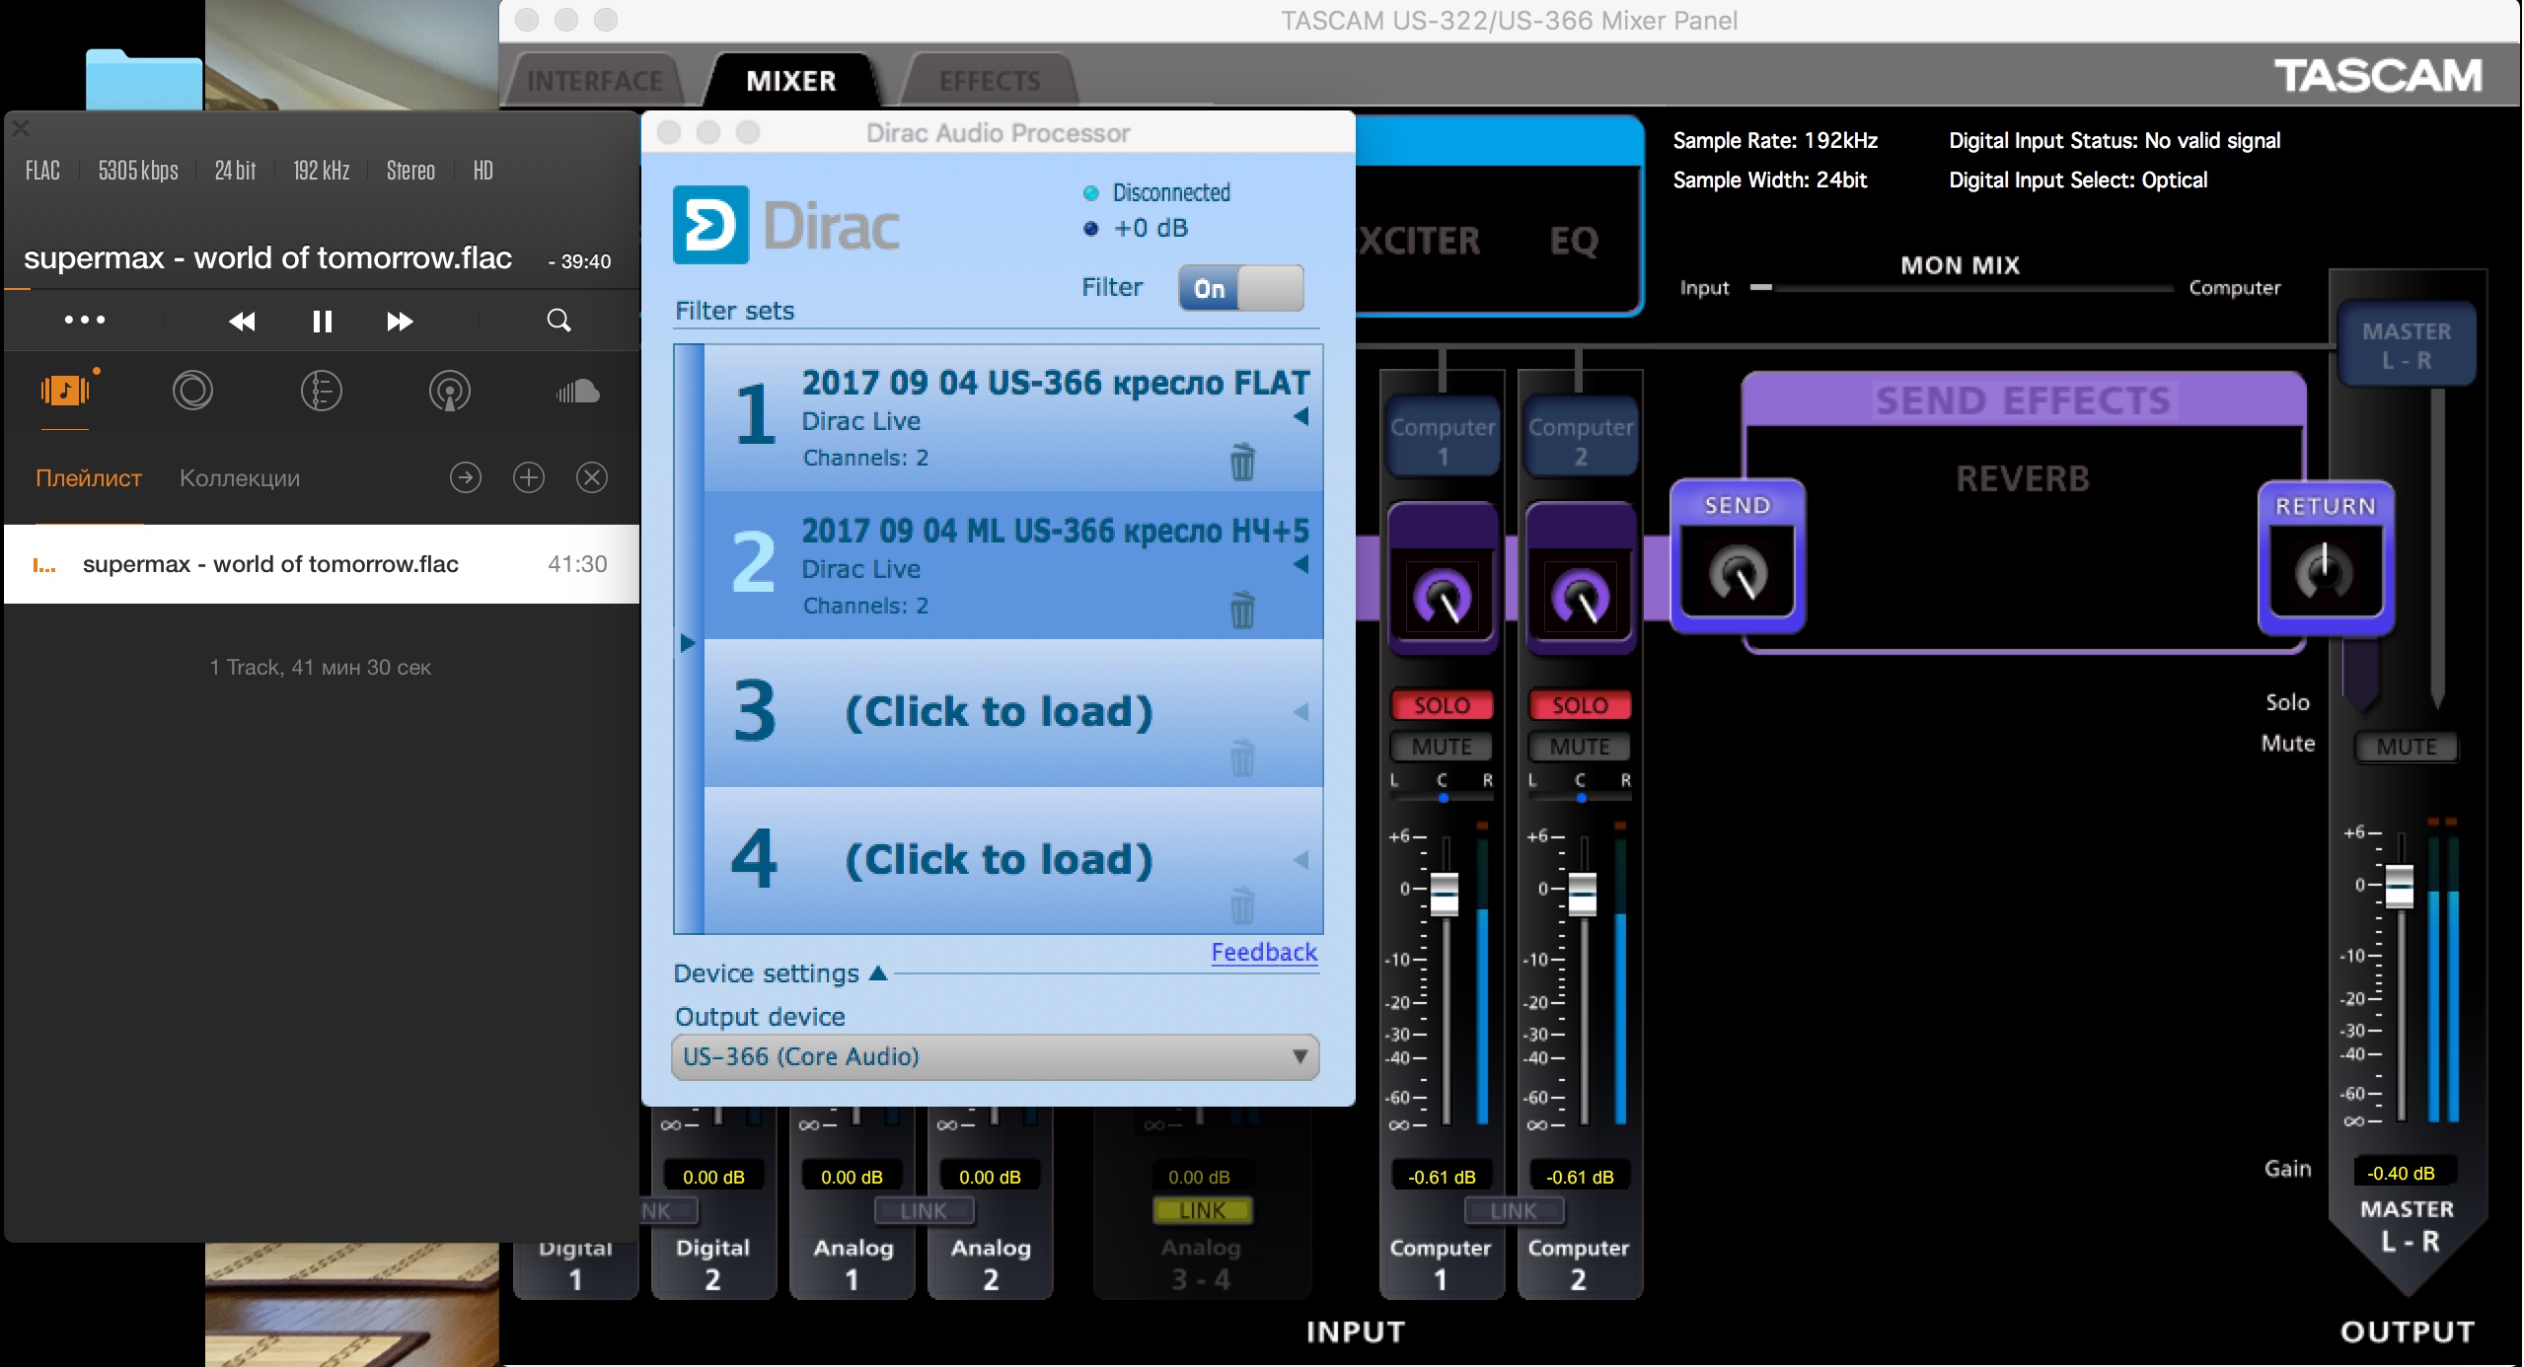
Task: Click the add-to-playlist plus icon
Action: pyautogui.click(x=529, y=478)
